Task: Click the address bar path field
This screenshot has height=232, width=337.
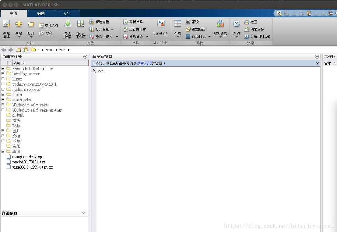Action: [x=183, y=50]
